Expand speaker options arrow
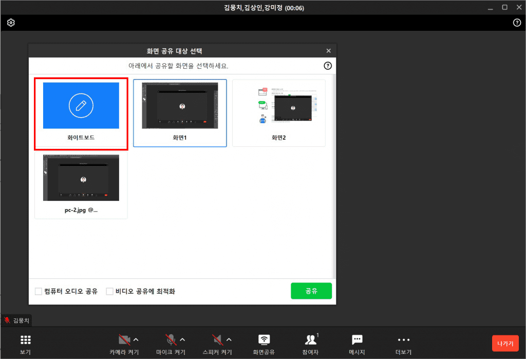Image resolution: width=526 pixels, height=359 pixels. point(229,339)
